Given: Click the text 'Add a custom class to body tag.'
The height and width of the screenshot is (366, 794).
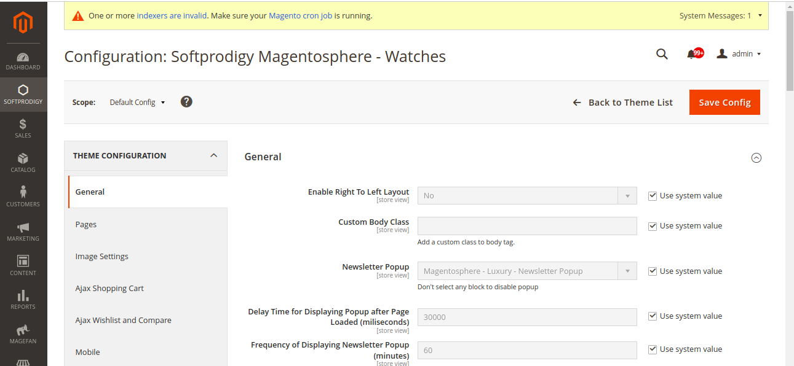Looking at the screenshot, I should [x=466, y=242].
